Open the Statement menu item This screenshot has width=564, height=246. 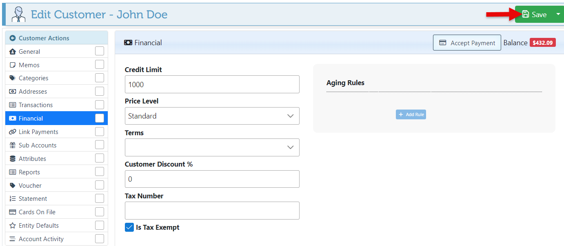33,199
